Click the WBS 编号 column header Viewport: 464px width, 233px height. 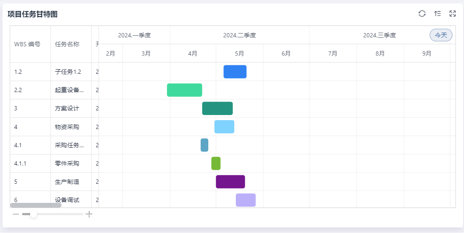(27, 44)
